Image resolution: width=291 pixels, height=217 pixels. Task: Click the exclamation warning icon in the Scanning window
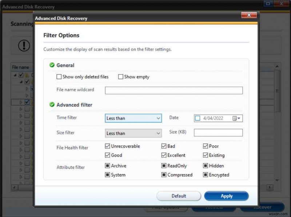(23, 46)
